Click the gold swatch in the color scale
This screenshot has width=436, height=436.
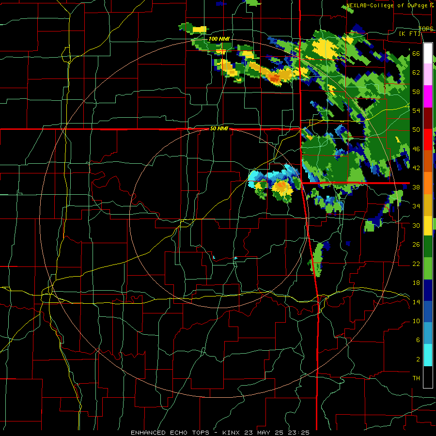tap(428, 204)
